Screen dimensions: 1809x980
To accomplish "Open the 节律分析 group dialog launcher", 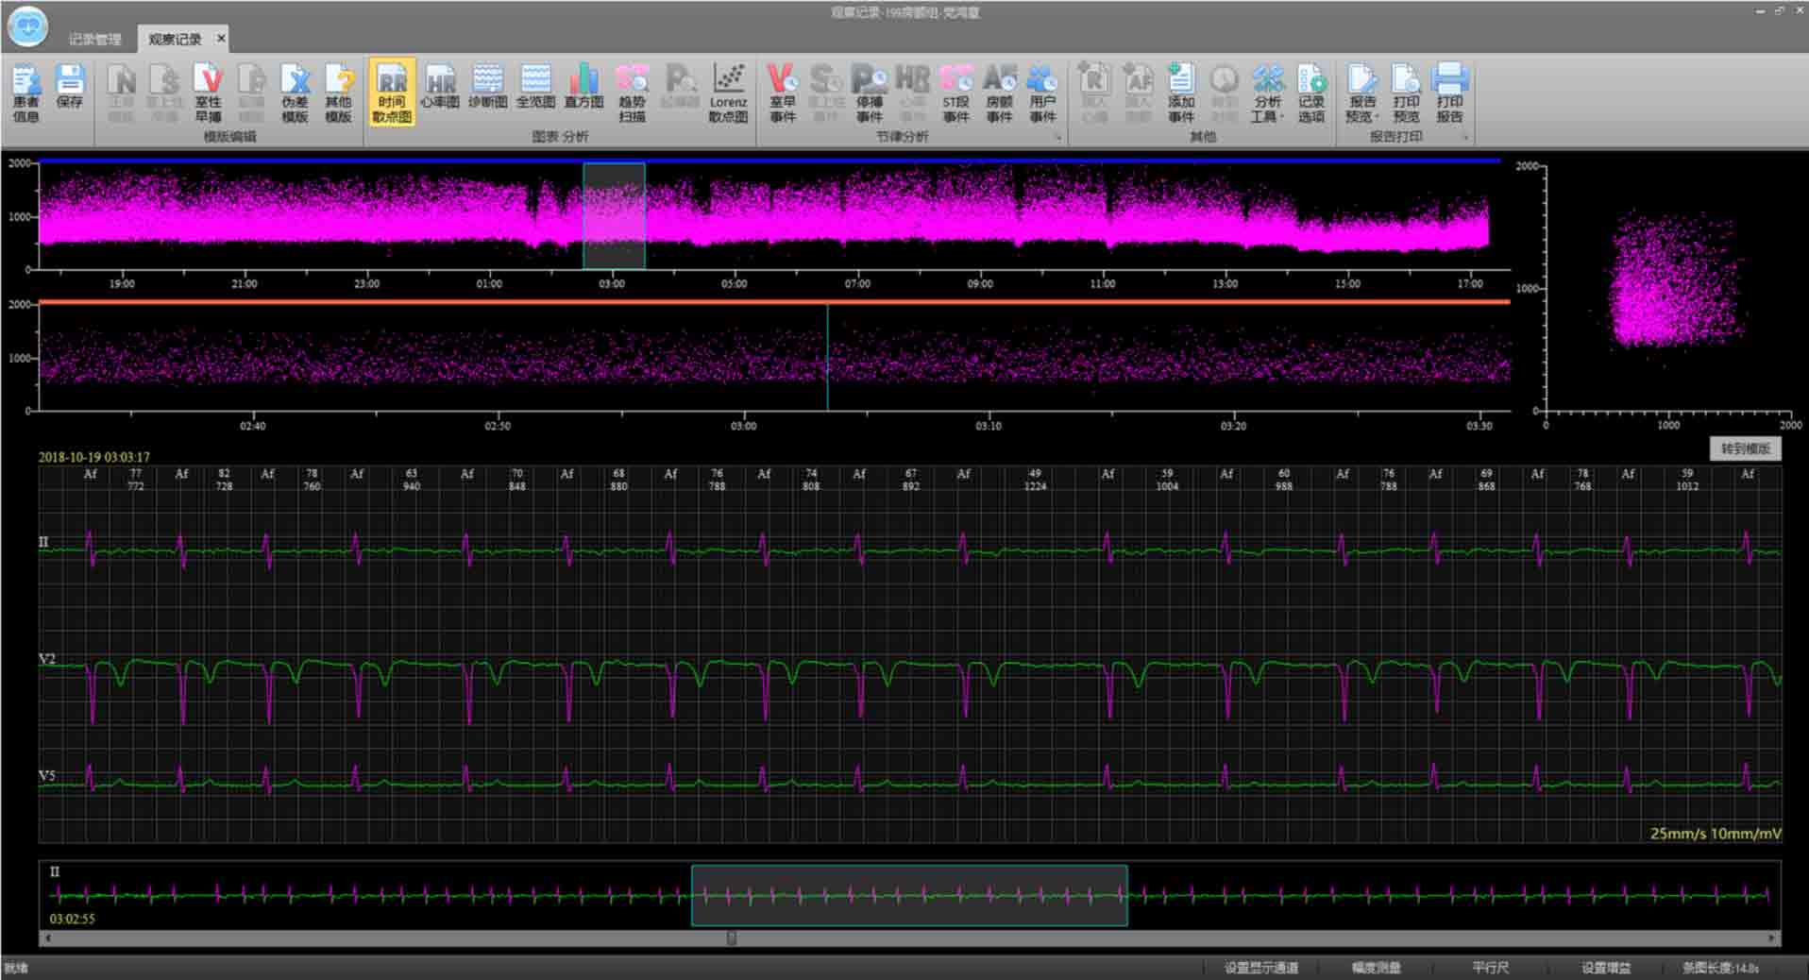I will point(1057,138).
